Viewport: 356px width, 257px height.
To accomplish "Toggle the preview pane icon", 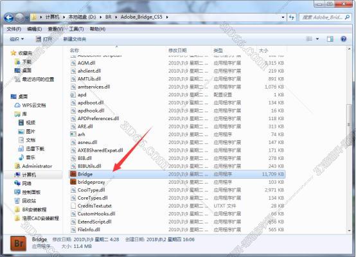I will tap(330, 39).
